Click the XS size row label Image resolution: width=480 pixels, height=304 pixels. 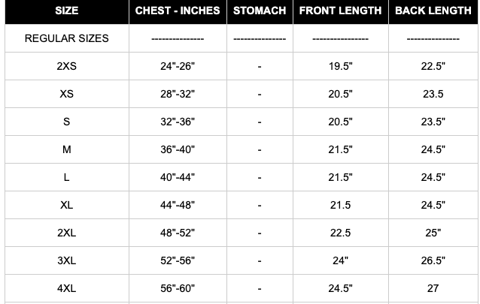[66, 94]
